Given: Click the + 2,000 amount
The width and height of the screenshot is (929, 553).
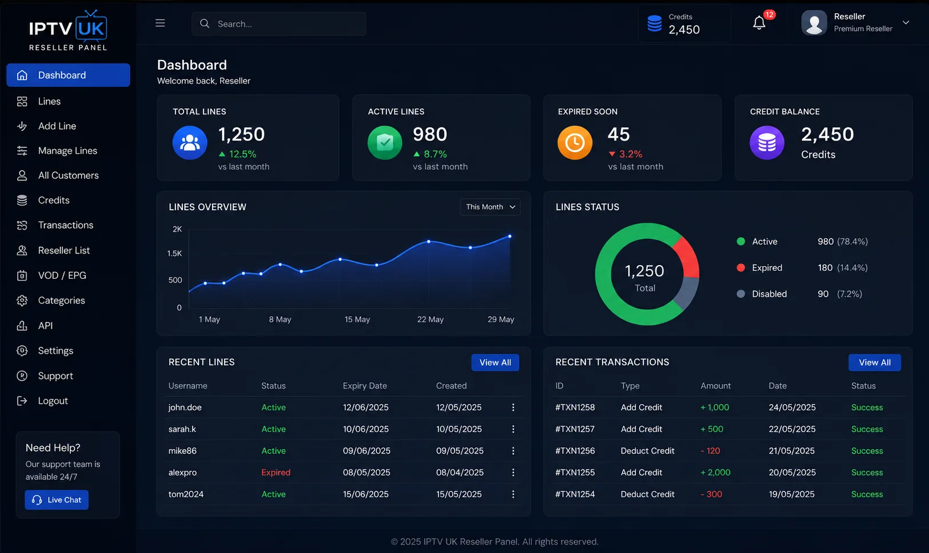Looking at the screenshot, I should point(715,472).
